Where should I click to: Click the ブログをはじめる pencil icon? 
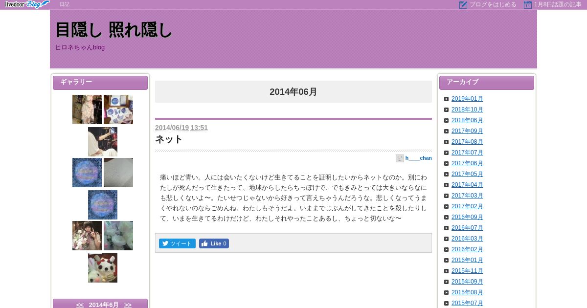[463, 5]
